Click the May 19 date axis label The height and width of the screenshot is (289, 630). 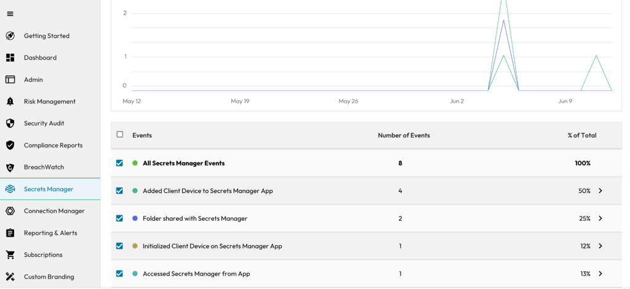click(240, 101)
